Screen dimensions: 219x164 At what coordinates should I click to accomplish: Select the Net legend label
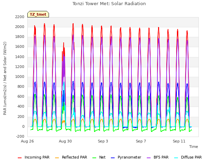[x=102, y=157]
